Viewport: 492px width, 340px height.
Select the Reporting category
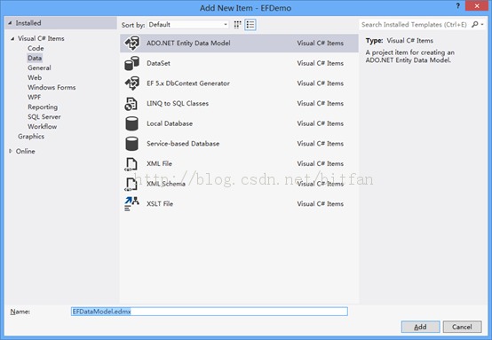pyautogui.click(x=43, y=107)
